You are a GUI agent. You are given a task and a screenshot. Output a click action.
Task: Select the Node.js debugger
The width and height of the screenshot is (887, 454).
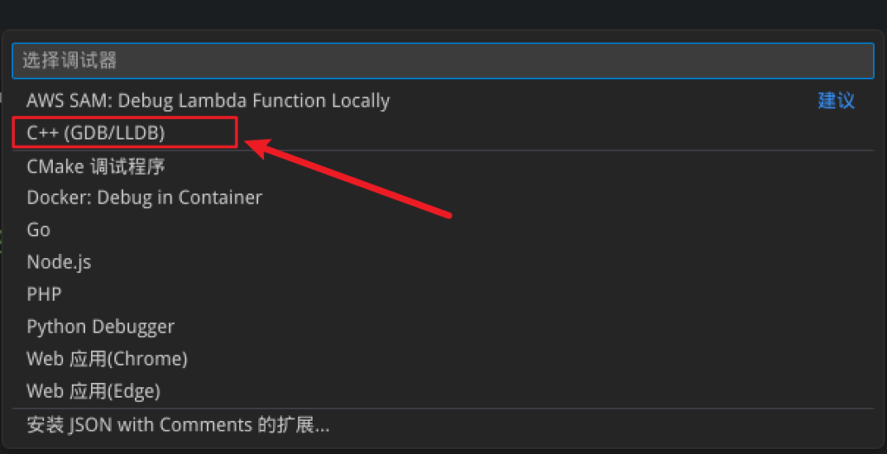click(x=443, y=263)
